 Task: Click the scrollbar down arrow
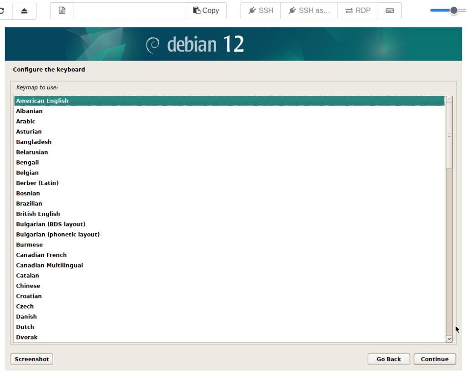449,339
